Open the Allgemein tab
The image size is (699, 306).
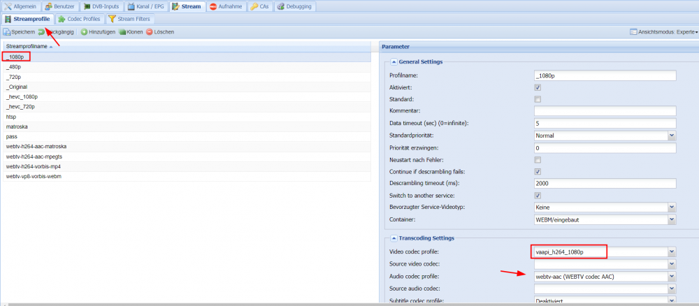[x=20, y=7]
